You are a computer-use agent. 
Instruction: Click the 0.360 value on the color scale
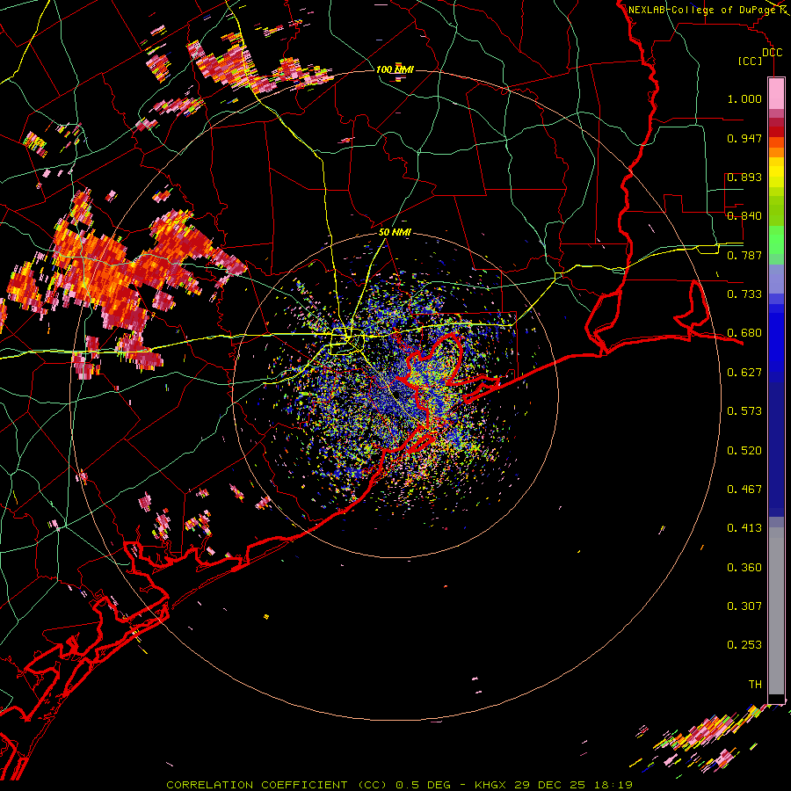(744, 568)
